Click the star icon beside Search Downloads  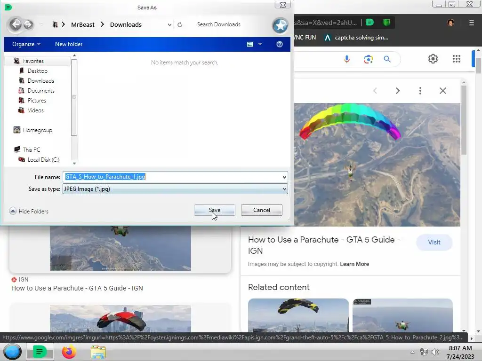point(280,25)
